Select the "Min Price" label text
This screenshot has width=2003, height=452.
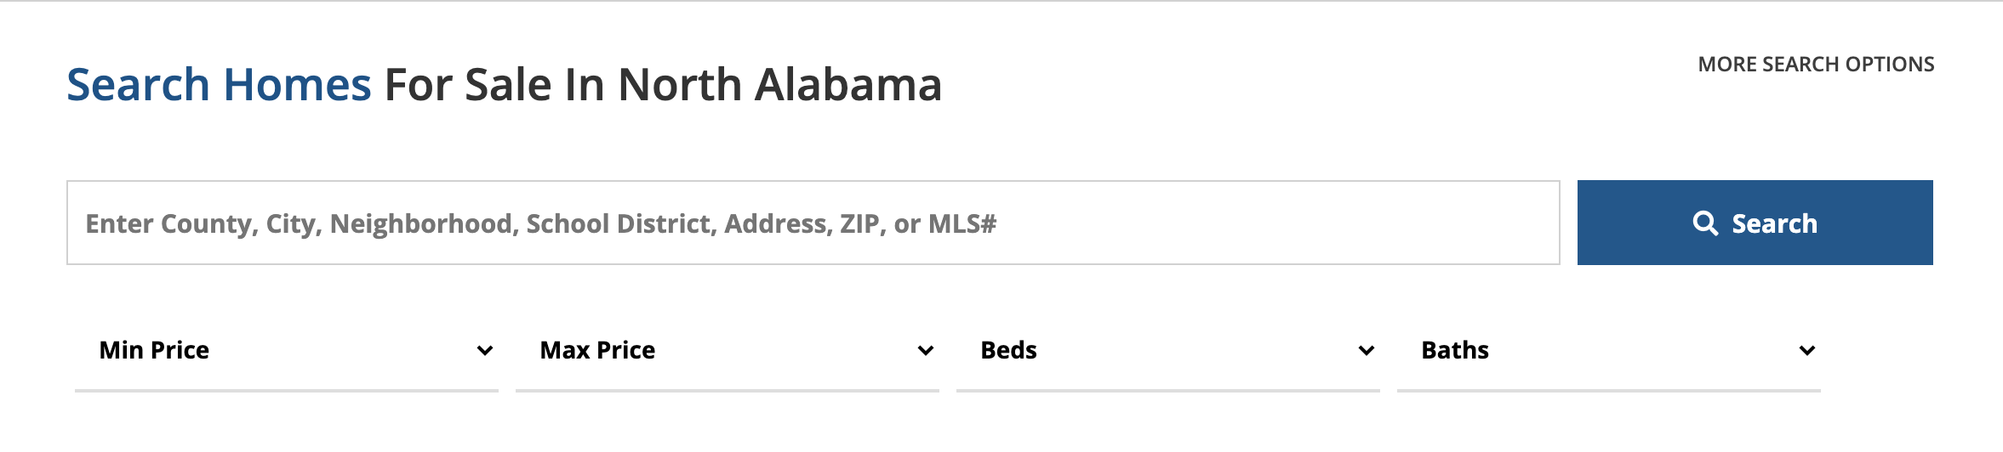click(x=154, y=351)
